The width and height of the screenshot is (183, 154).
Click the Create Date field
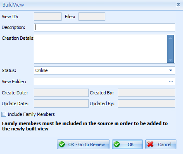(61, 93)
